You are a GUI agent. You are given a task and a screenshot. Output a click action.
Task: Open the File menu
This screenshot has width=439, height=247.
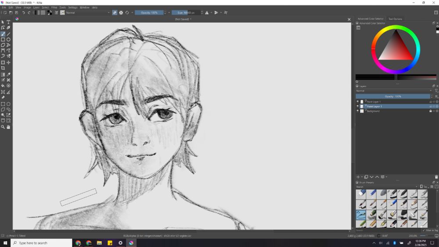pos(4,7)
